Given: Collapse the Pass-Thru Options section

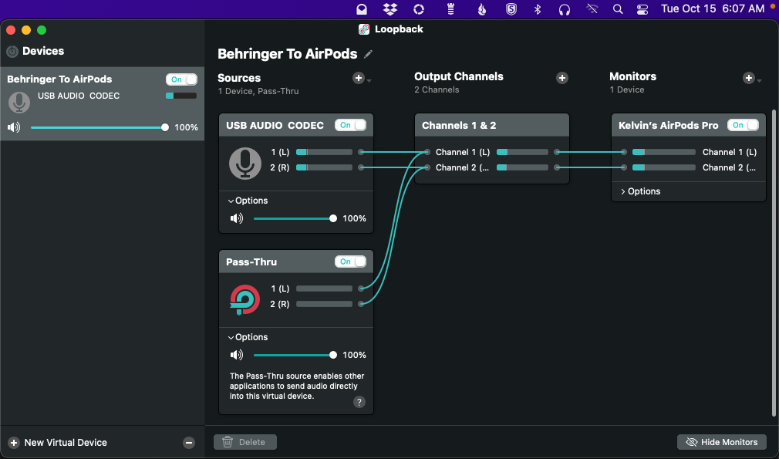Looking at the screenshot, I should click(248, 337).
